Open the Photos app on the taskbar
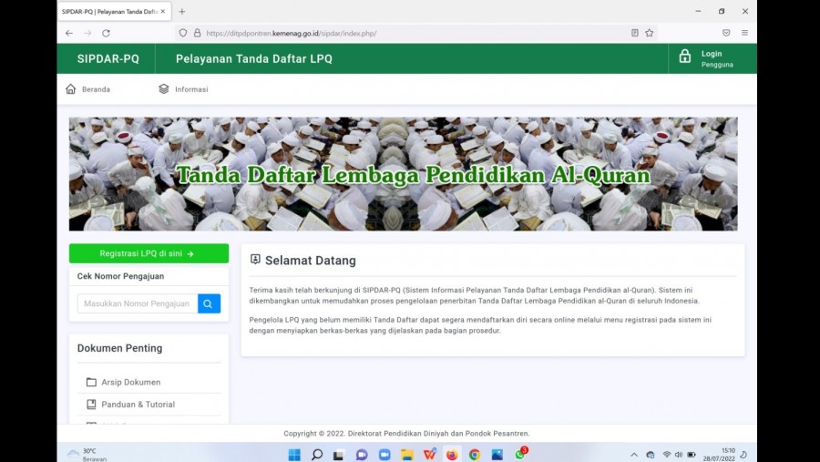The image size is (820, 462). (x=497, y=455)
